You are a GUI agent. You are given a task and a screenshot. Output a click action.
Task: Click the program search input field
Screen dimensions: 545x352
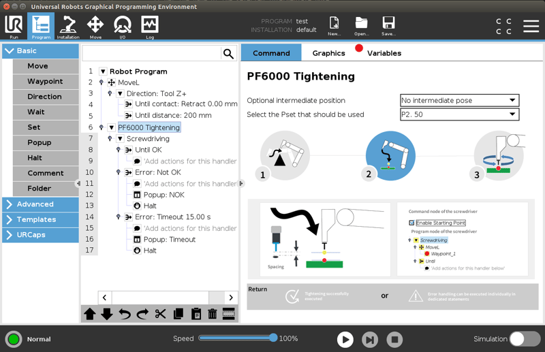coord(151,54)
